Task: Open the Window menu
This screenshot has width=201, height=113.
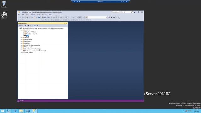Action: 44,15
